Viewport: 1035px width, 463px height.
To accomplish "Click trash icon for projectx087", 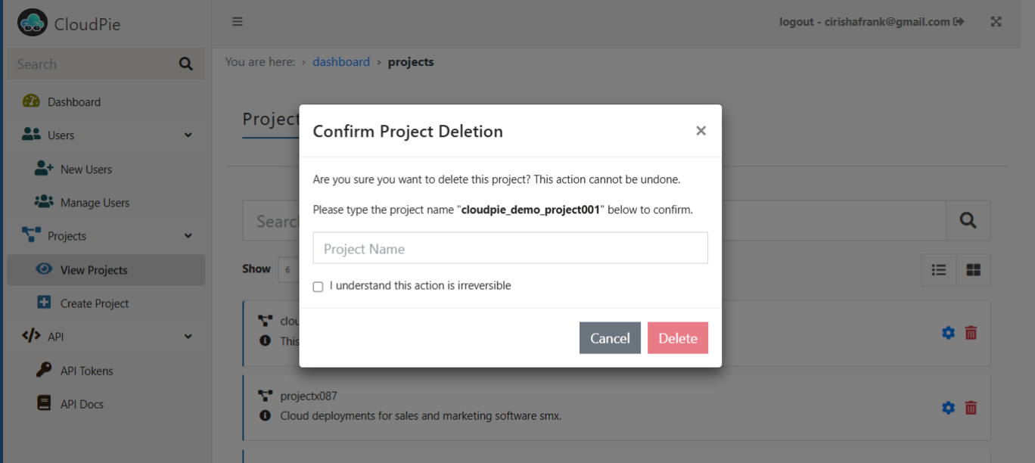I will click(971, 408).
